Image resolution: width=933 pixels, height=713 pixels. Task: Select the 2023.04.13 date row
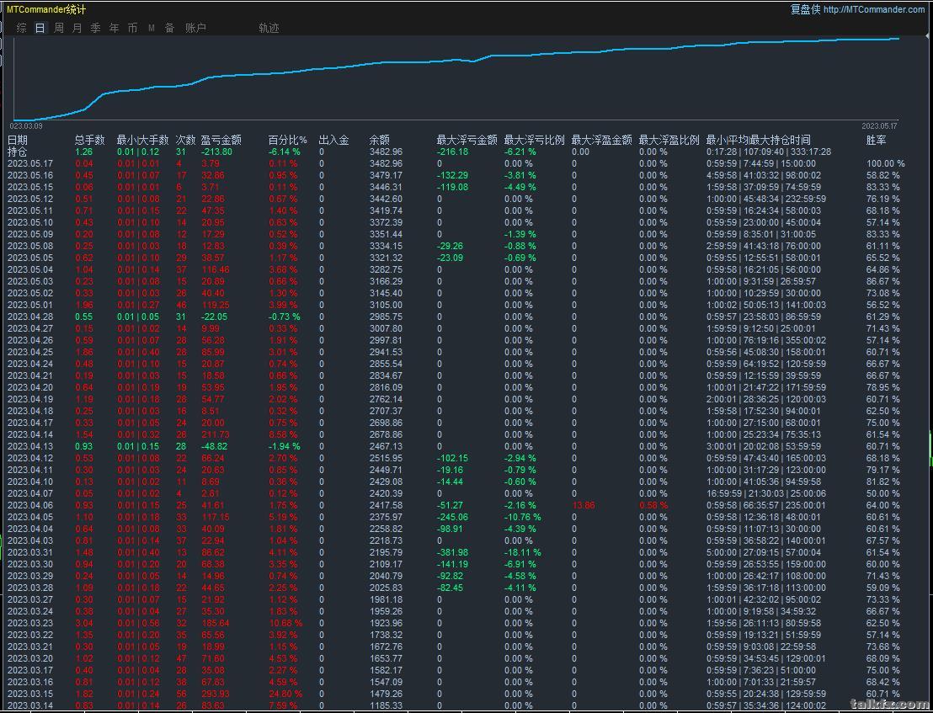[x=30, y=447]
